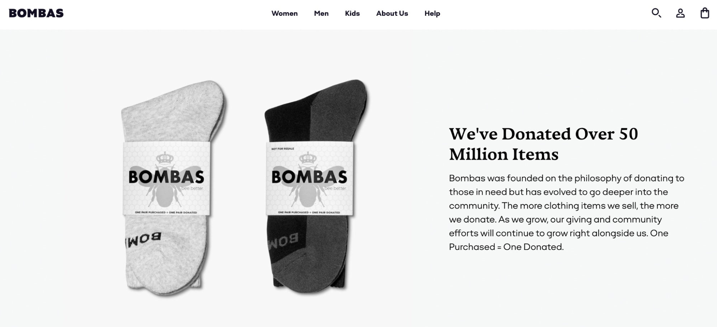
Task: Click BOMBAS wordmark on grey socks label
Action: coord(166,177)
